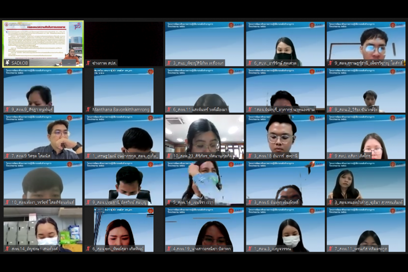Select video tile labeled 9_สพข.9

click(43, 87)
